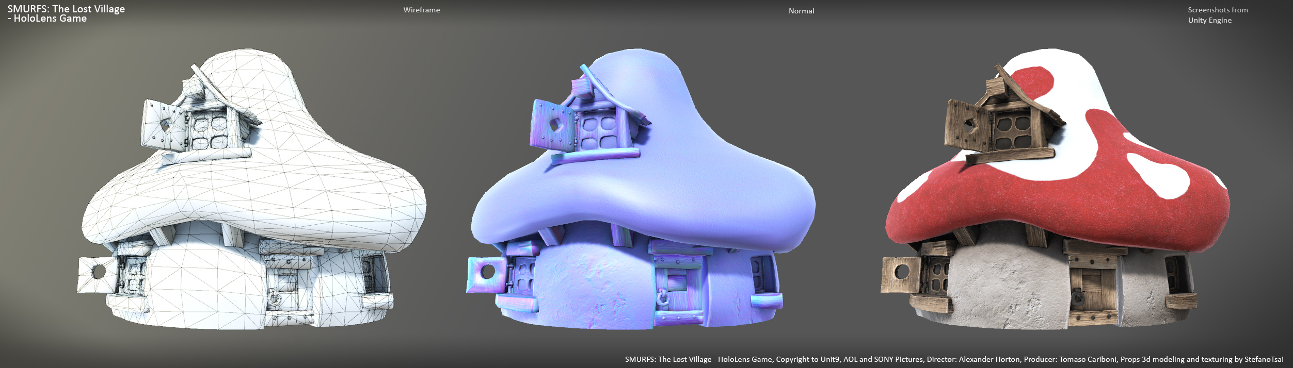Select the normal map mushroom house render
This screenshot has width=1293, height=368.
(641, 190)
